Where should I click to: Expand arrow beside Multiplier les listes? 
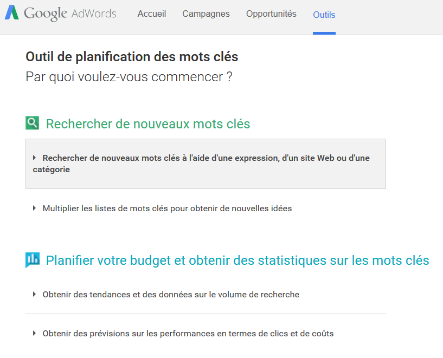pos(34,208)
